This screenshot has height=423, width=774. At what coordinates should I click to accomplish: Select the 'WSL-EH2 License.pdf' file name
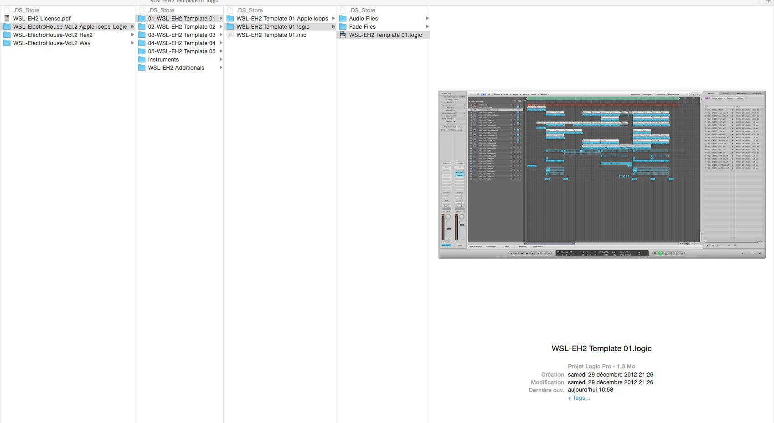[42, 19]
